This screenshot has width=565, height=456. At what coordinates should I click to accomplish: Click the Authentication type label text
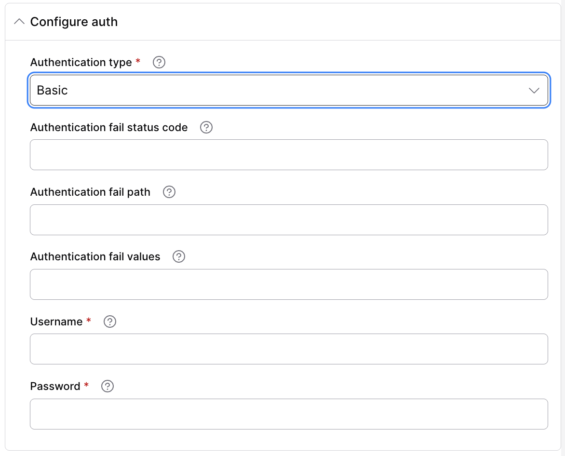pos(81,62)
